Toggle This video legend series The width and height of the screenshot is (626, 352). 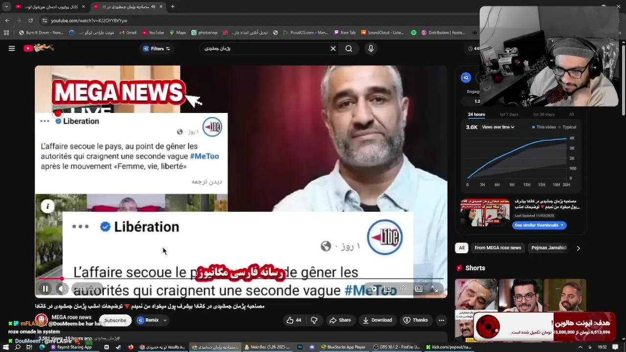coord(544,127)
